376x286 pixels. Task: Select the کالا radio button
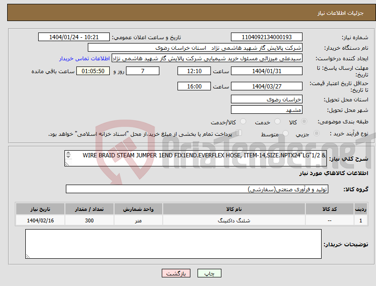click(x=304, y=121)
